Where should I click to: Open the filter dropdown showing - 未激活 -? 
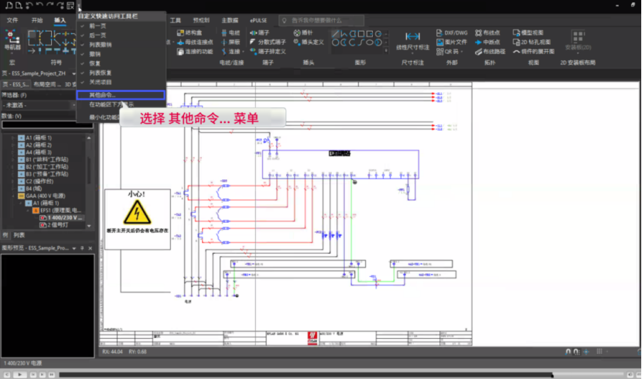click(x=39, y=105)
